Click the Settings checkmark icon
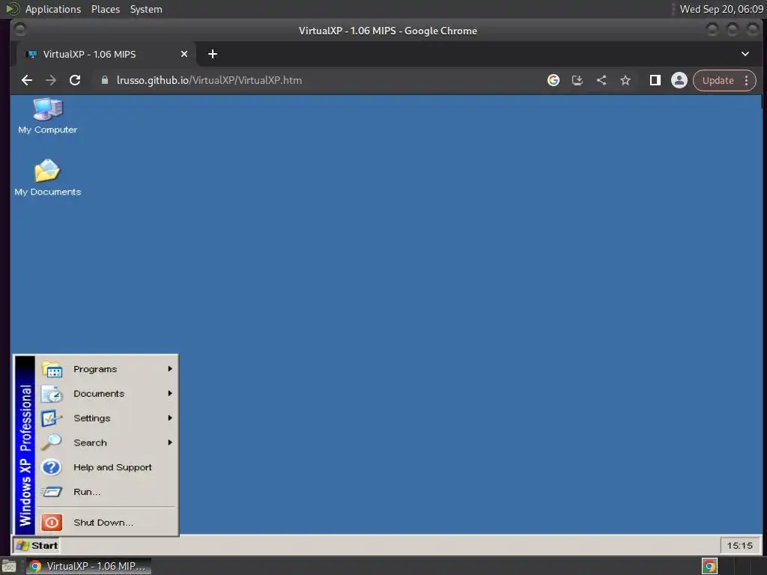 click(x=52, y=418)
